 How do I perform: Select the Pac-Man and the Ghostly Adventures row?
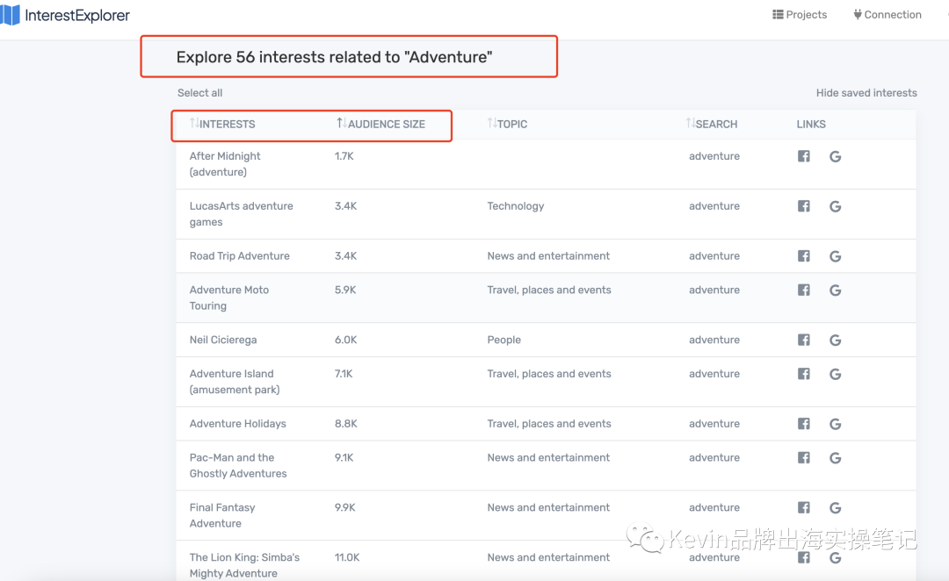point(238,465)
